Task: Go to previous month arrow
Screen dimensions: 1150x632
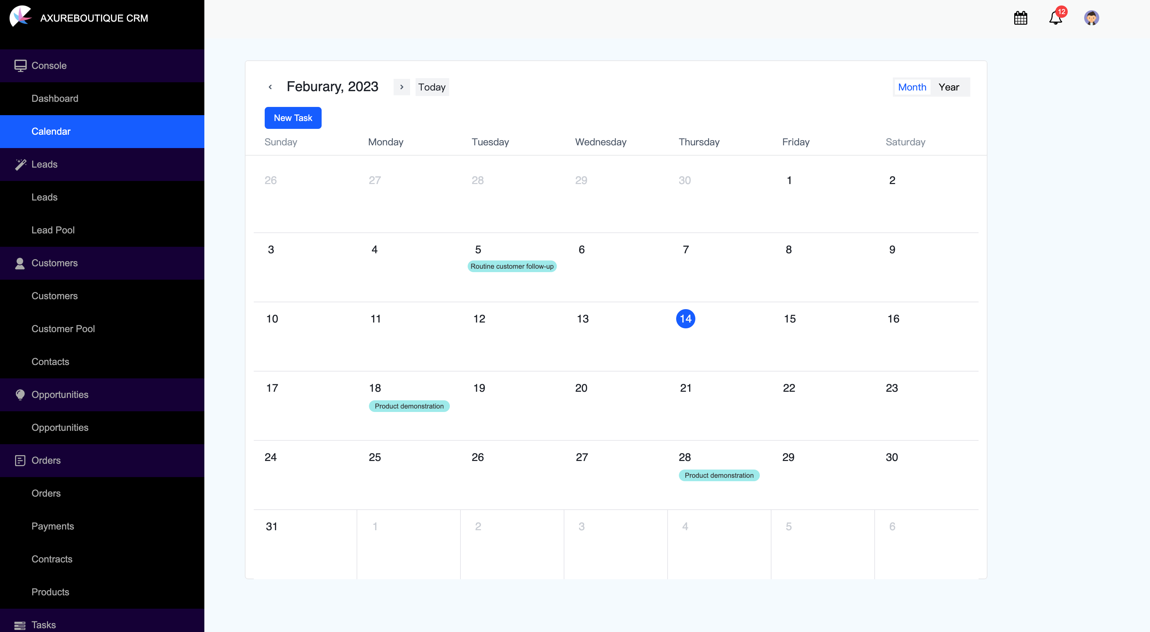Action: click(270, 87)
